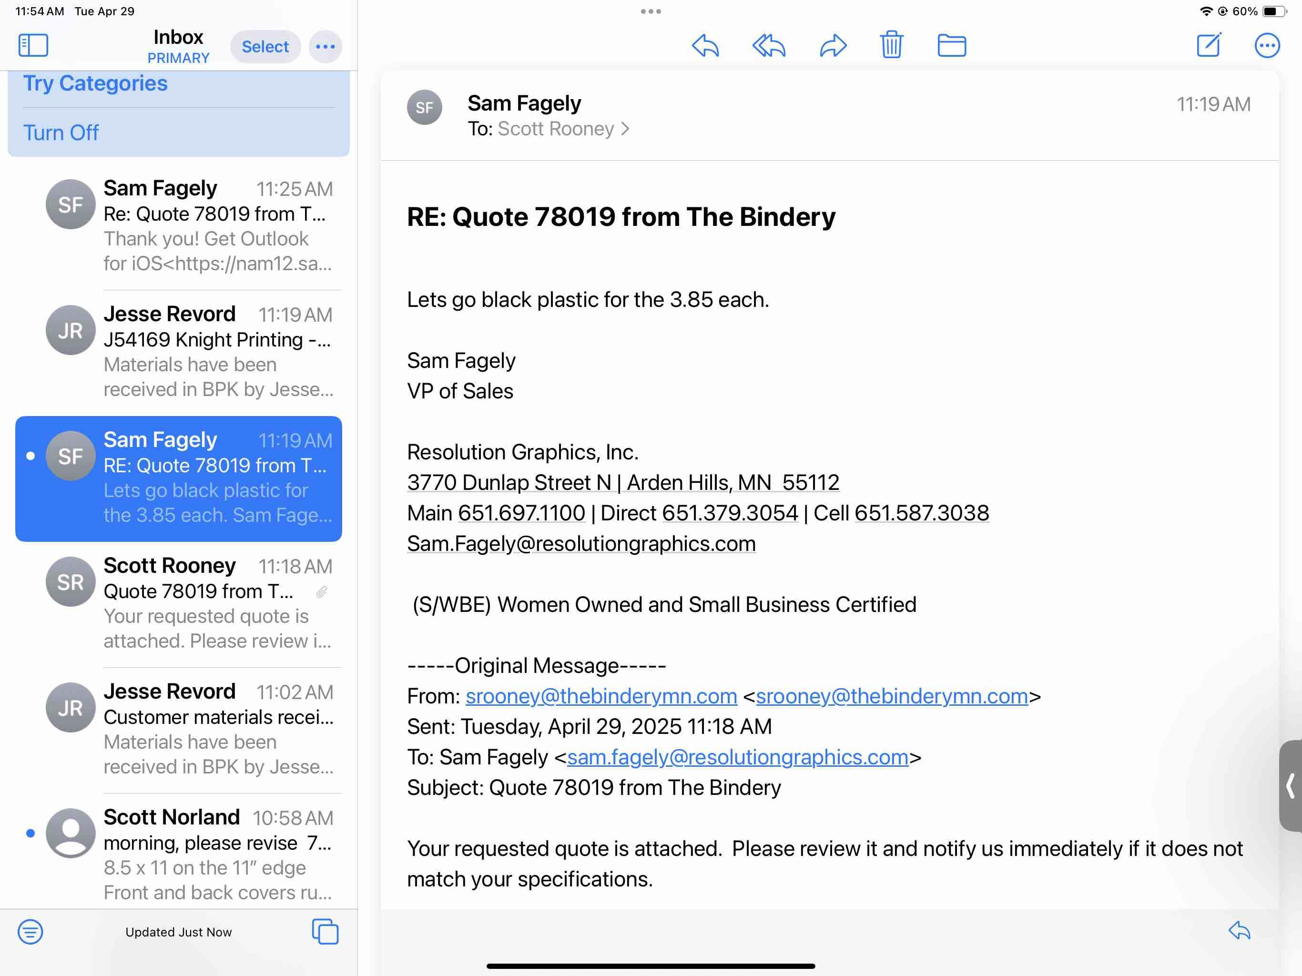1302x976 pixels.
Task: Forward this email with the forward arrow
Action: (833, 45)
